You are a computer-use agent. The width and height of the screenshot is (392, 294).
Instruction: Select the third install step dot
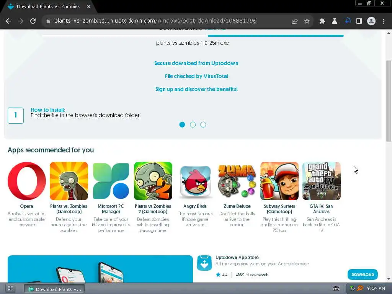pos(203,124)
